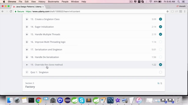The width and height of the screenshot is (188, 105).
Task: Click the Wi-Fi status icon
Action: (151, 2)
